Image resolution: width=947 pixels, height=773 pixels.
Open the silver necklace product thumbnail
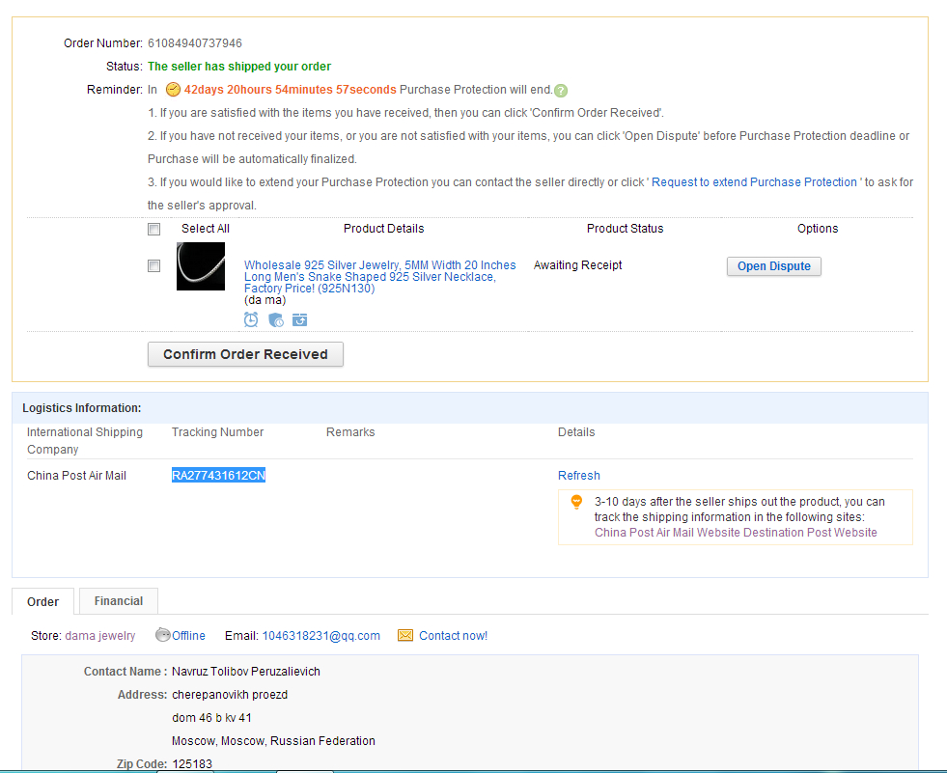click(x=201, y=266)
